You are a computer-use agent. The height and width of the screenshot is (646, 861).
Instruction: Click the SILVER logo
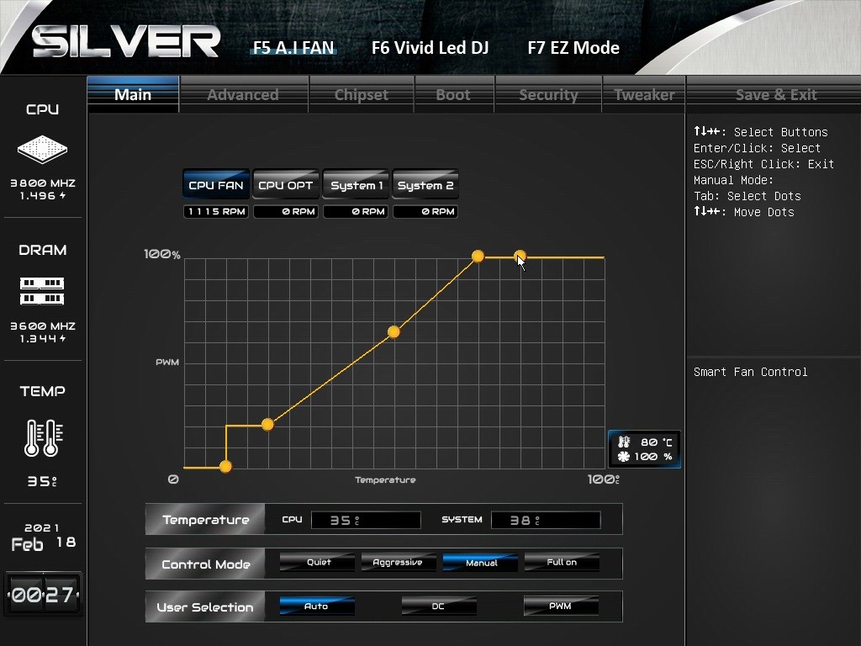coord(126,42)
